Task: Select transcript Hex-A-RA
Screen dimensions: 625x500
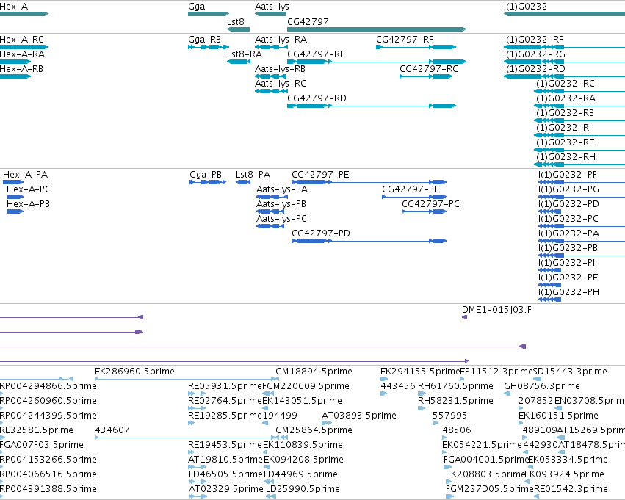Action: point(15,62)
